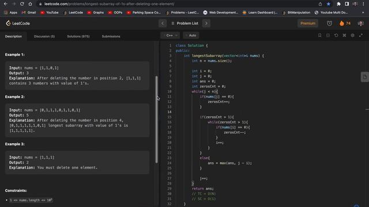
Task: Go to previous problem arrow
Action: 163,23
